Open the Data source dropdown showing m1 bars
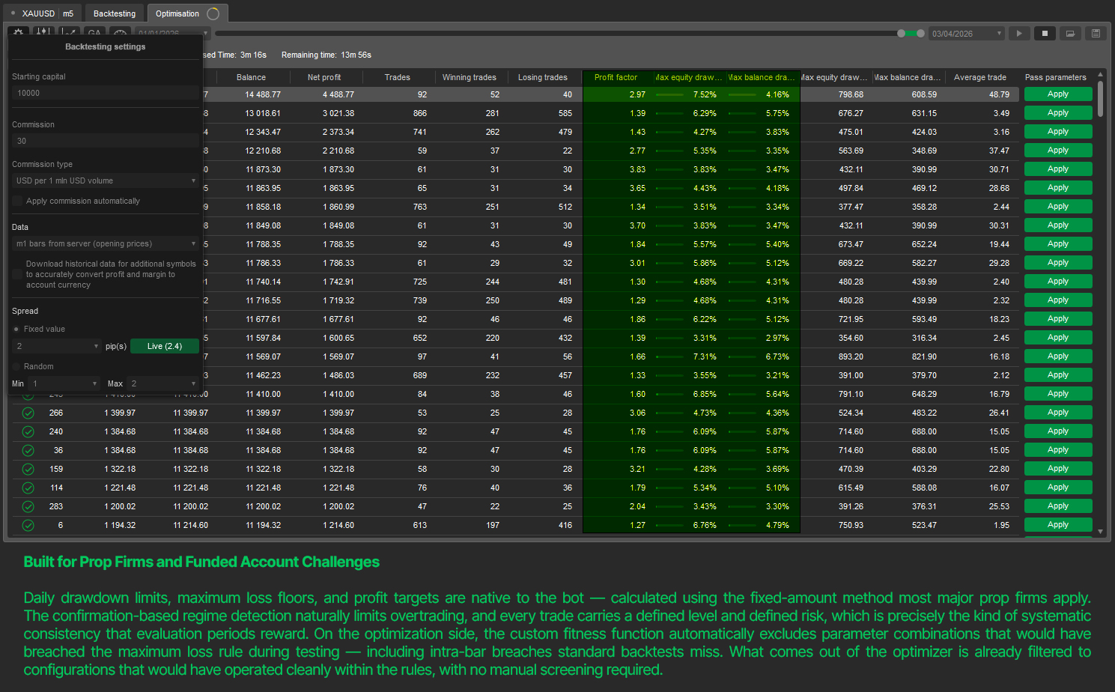This screenshot has width=1115, height=692. tap(105, 243)
